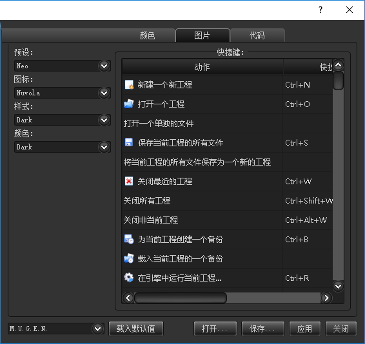365x344 pixels.
Task: Expand the 颜色 Dark dropdown
Action: 63,147
